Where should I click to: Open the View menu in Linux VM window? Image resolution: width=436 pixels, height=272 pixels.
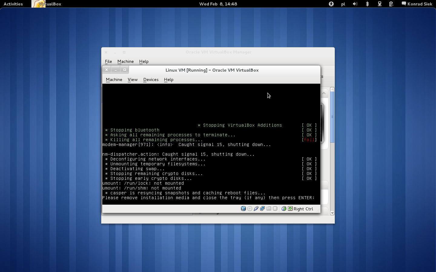point(133,79)
